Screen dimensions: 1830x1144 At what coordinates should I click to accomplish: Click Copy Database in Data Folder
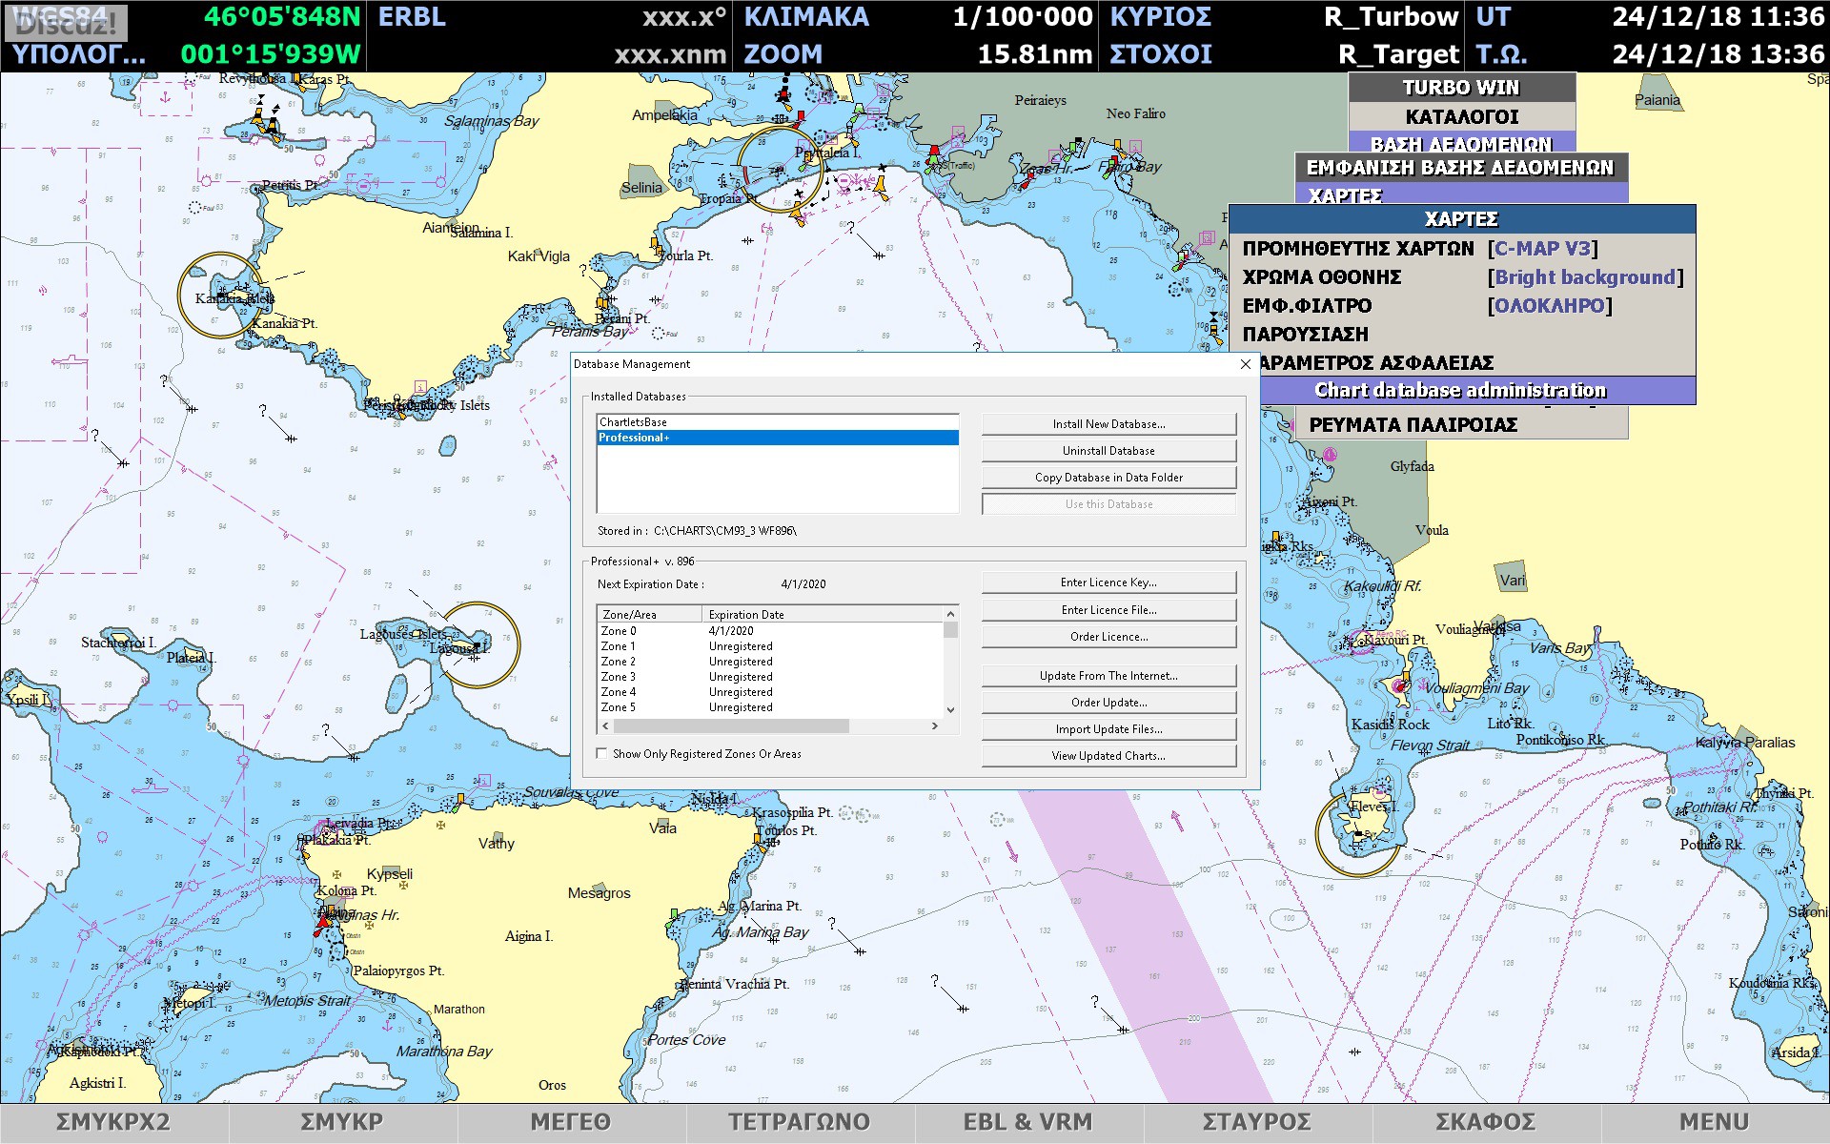click(x=1108, y=478)
